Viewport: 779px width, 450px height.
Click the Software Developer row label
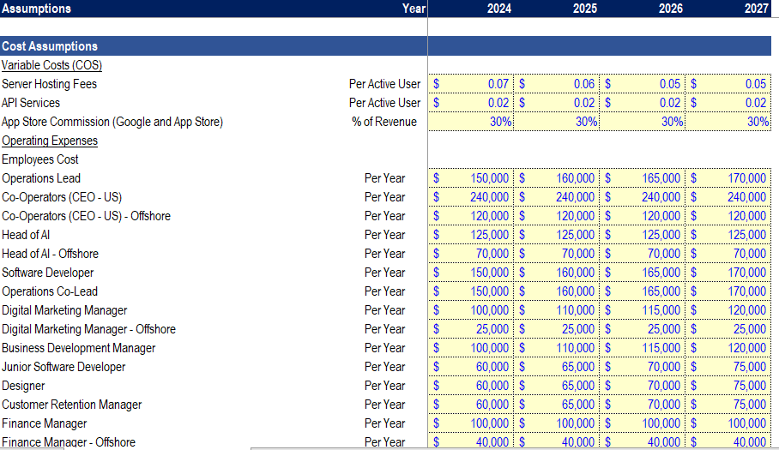click(48, 273)
